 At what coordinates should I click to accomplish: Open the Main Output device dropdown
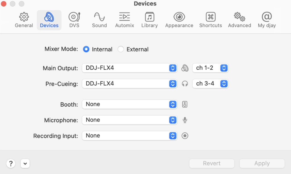(x=129, y=68)
